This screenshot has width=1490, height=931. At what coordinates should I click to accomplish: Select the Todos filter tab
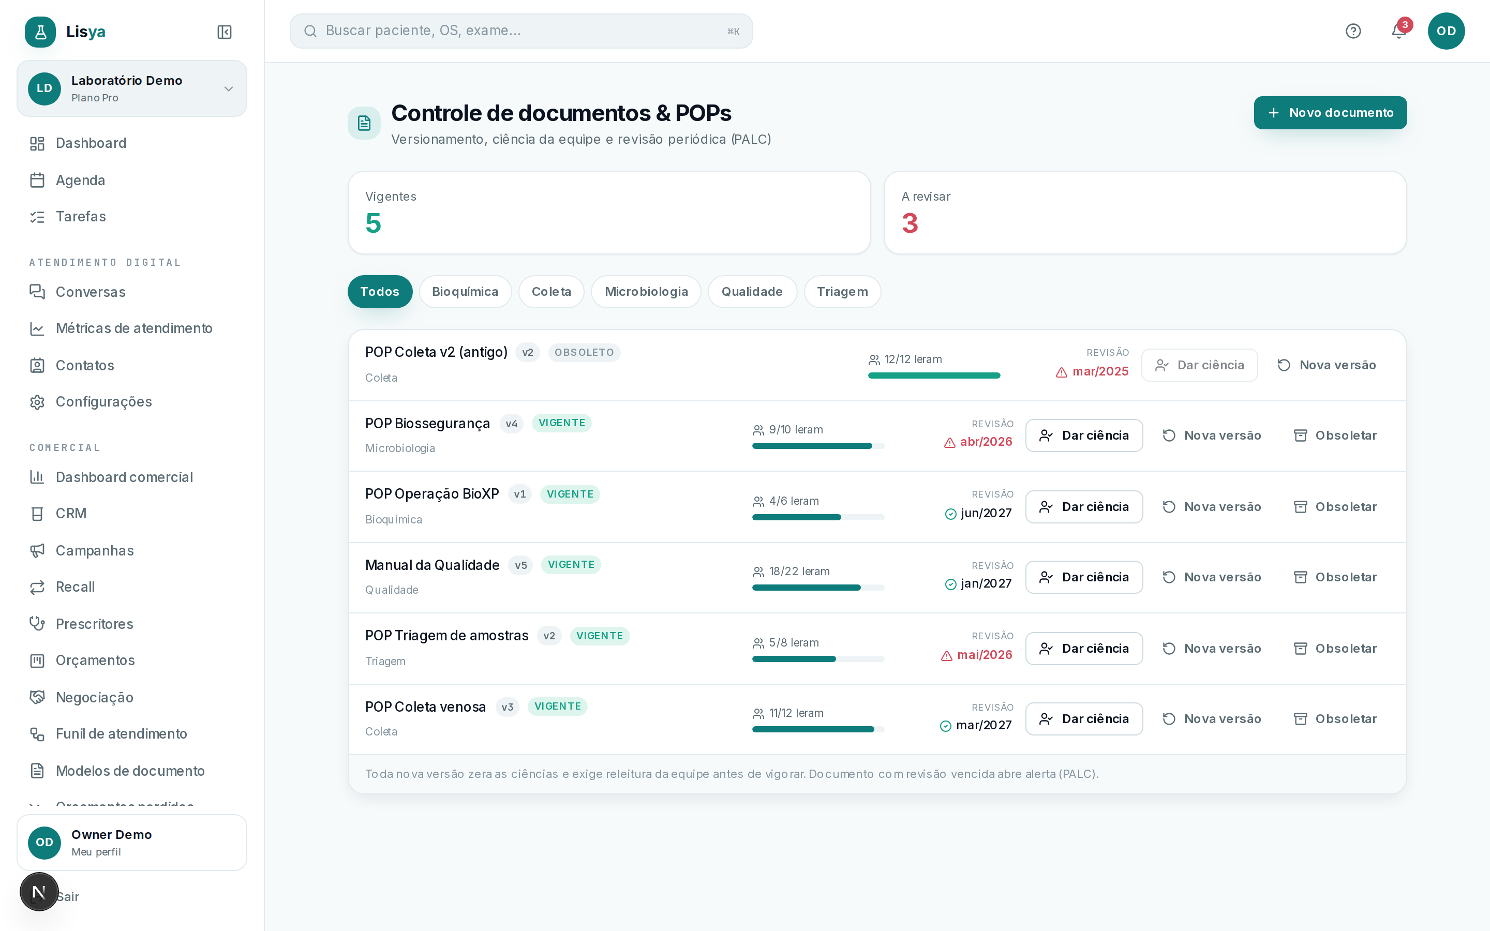coord(380,292)
